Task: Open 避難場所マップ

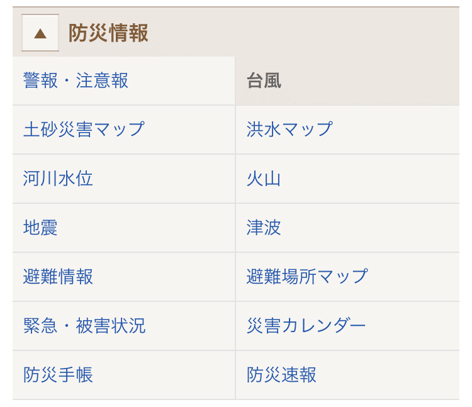Action: [x=307, y=277]
